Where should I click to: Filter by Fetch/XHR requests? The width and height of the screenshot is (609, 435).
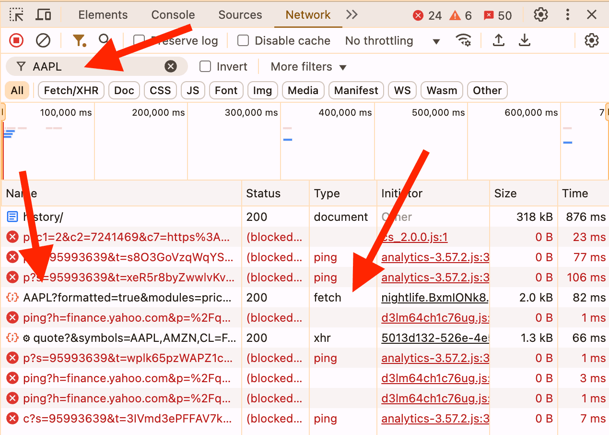click(x=71, y=91)
